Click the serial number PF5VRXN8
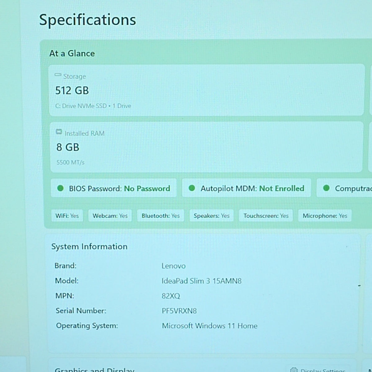372x372 pixels. pyautogui.click(x=179, y=311)
